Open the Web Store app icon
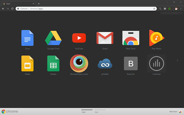184x115 pixels. [x=131, y=38]
